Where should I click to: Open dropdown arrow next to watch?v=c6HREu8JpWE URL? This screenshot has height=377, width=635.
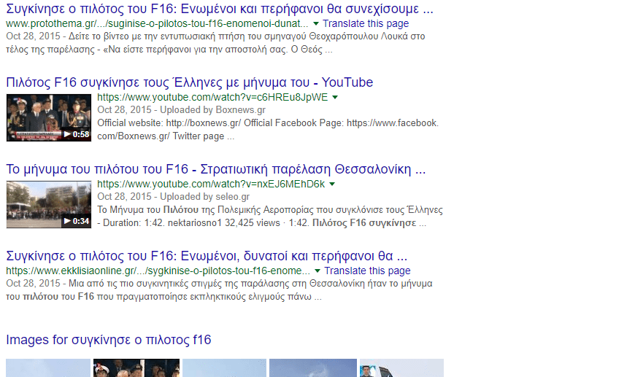(x=335, y=97)
